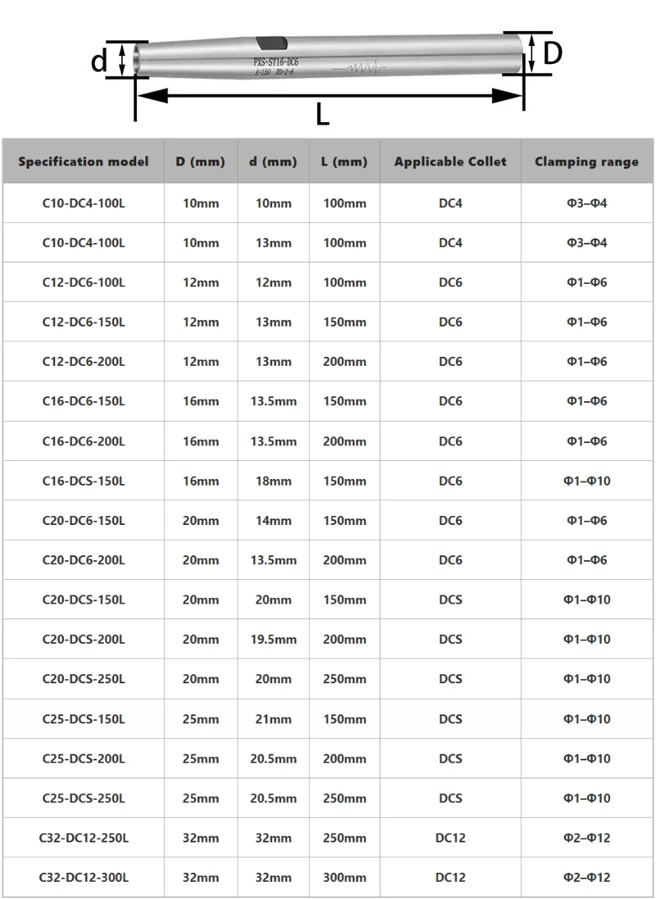Click the C20-DCS-250L specification cell

(x=84, y=679)
